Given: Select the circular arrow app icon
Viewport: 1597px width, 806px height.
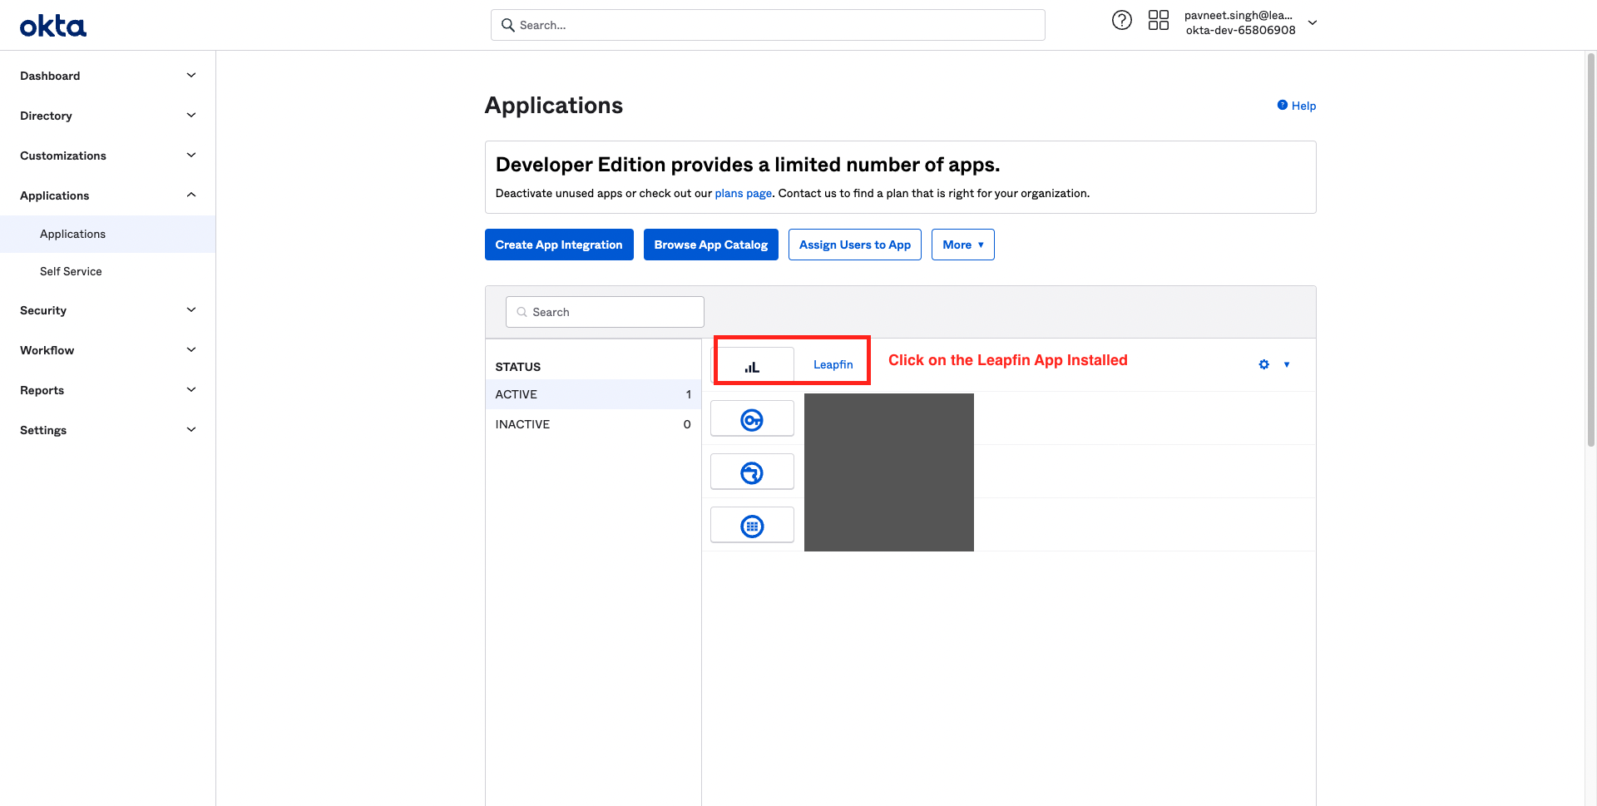Looking at the screenshot, I should 752,472.
